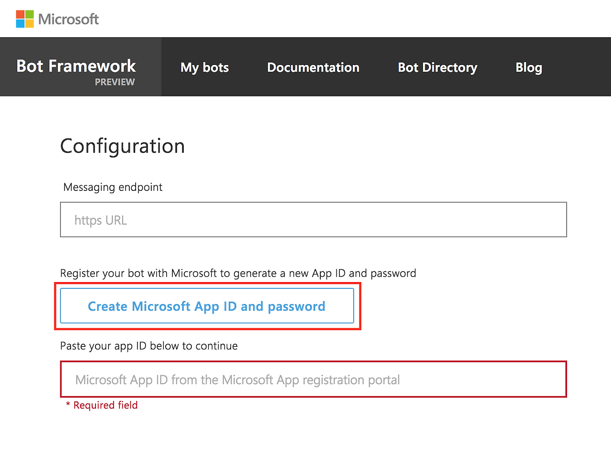
Task: Click the red square in Microsoft logo
Action: click(x=20, y=14)
